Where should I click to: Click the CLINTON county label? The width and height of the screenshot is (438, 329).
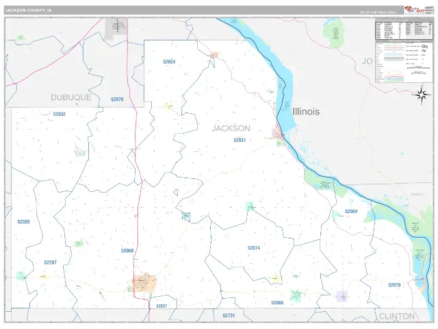pos(397,317)
